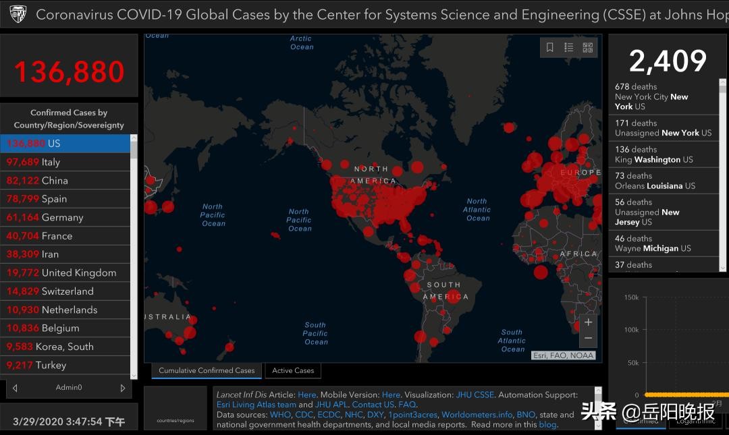Image resolution: width=729 pixels, height=435 pixels.
Task: Click the deaths list vertical scrollbar track
Action: coord(722,175)
